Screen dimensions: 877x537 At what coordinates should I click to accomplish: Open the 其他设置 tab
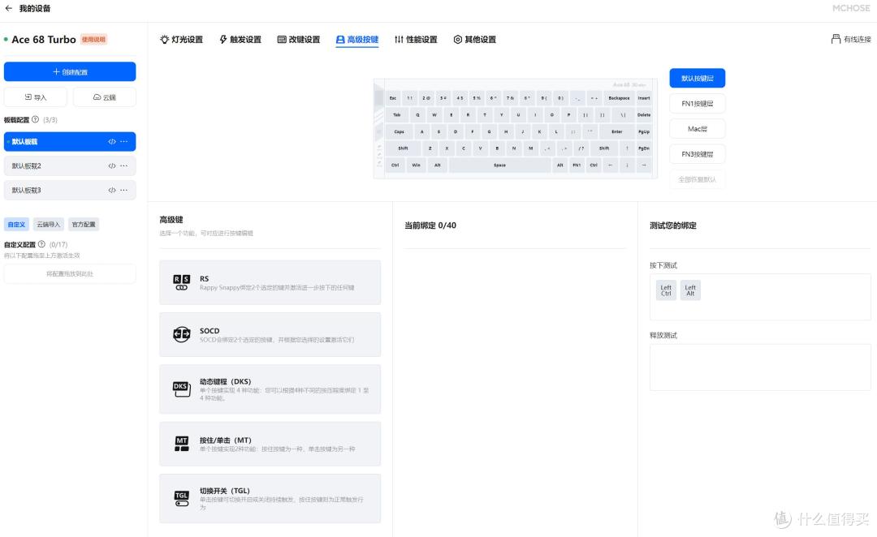click(x=474, y=39)
